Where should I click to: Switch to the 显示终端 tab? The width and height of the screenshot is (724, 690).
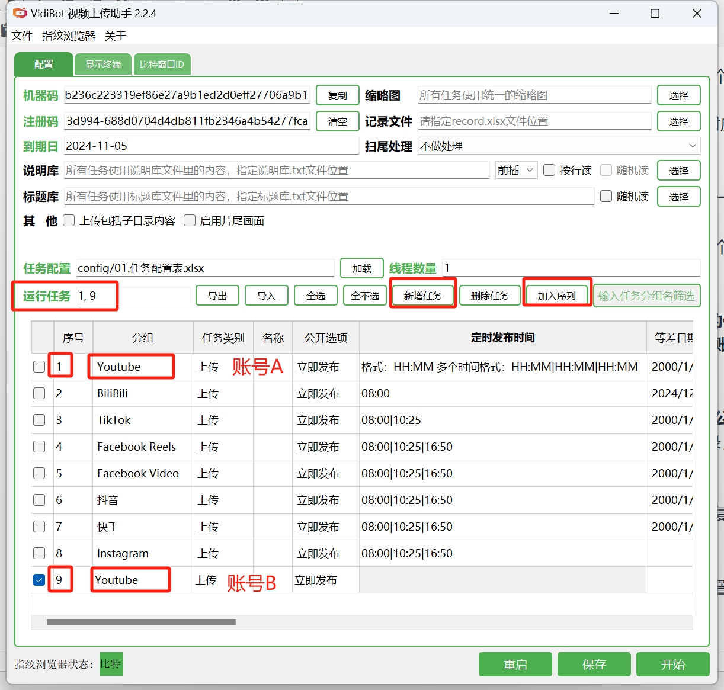coord(102,64)
